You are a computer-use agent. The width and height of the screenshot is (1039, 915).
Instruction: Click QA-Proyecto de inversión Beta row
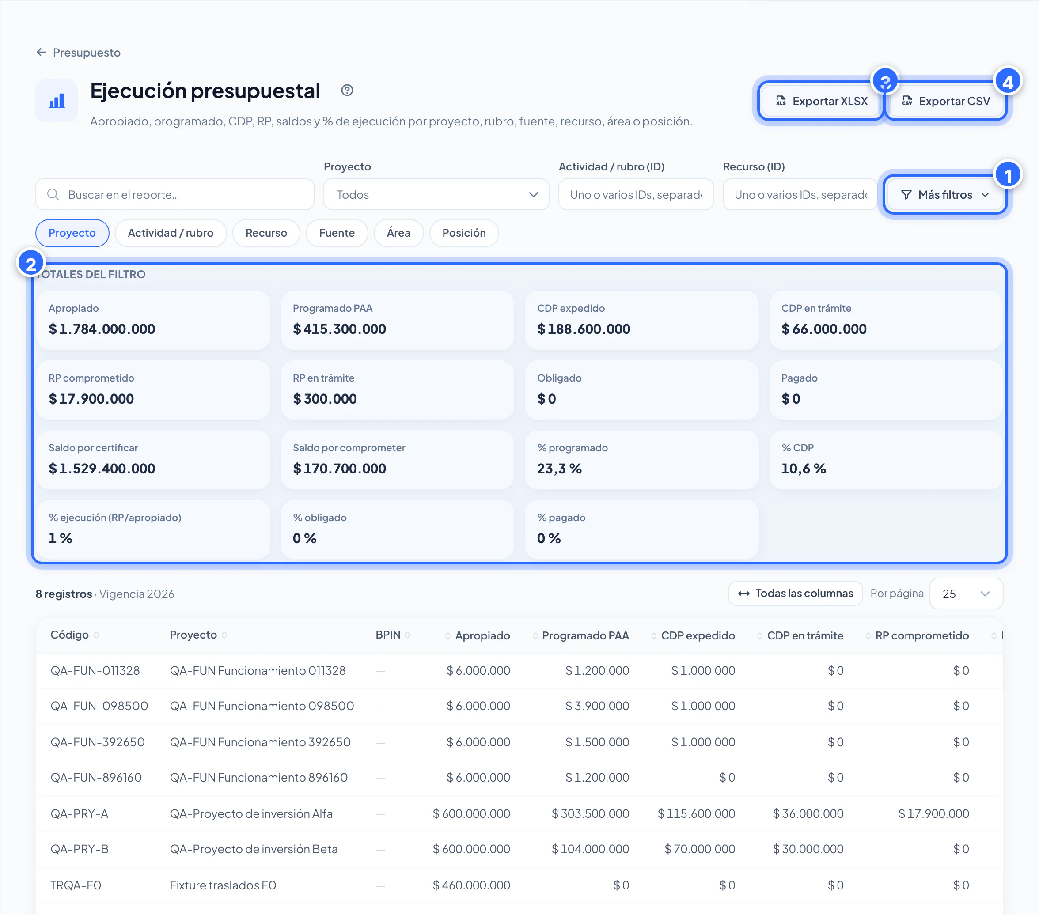click(254, 850)
